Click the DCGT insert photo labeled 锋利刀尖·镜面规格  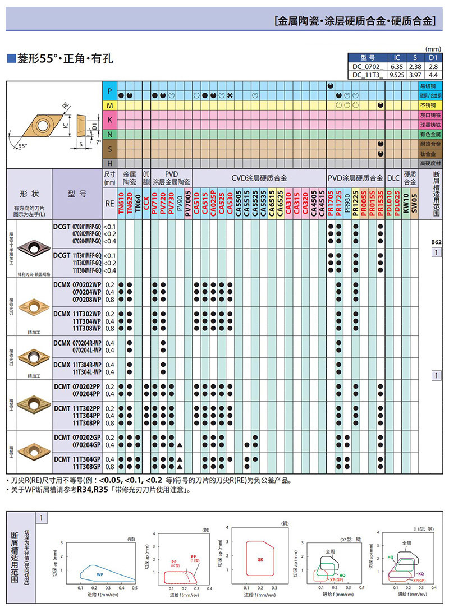[x=34, y=249]
